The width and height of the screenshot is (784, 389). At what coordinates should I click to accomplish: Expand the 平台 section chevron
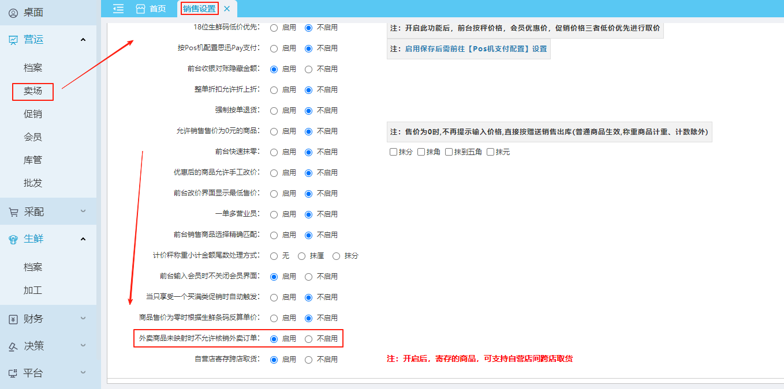[x=83, y=373]
